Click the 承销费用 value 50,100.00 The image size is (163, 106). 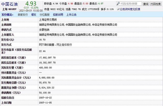coord(45,93)
